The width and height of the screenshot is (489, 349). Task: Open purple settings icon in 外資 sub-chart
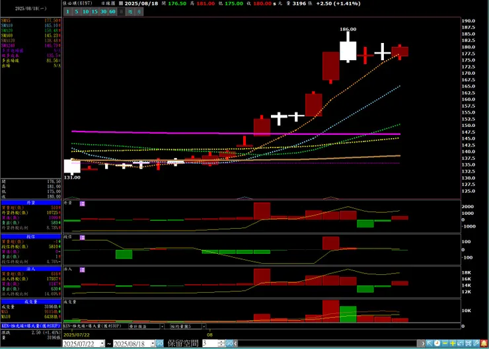[x=83, y=204]
